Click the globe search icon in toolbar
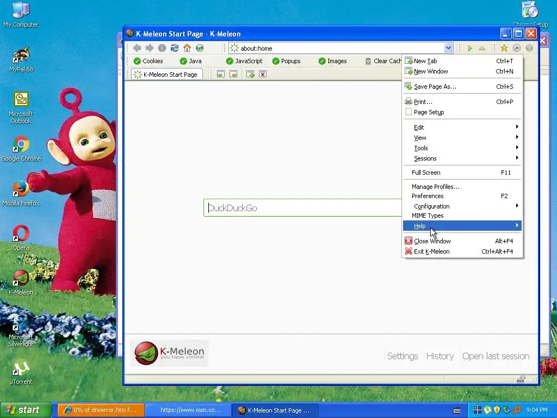This screenshot has height=418, width=557. coord(200,48)
